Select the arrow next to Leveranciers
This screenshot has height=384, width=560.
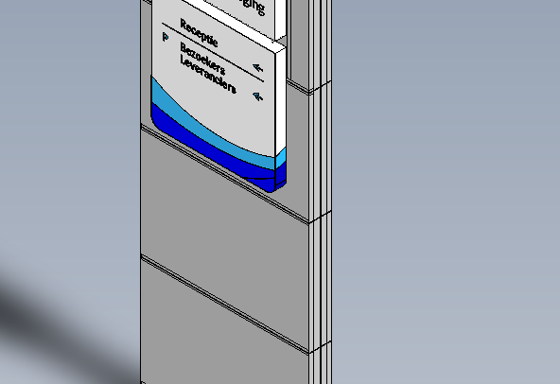point(258,96)
